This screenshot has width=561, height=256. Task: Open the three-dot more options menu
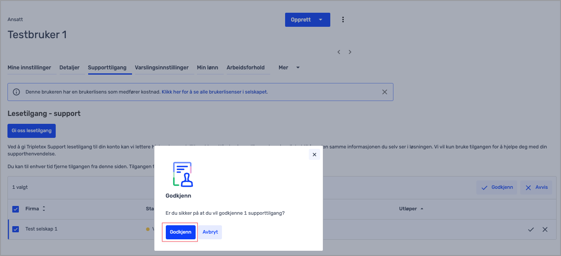343,20
